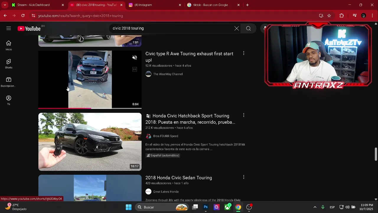This screenshot has width=378, height=213.
Task: Click the Español (automático) badge
Action: click(x=163, y=155)
